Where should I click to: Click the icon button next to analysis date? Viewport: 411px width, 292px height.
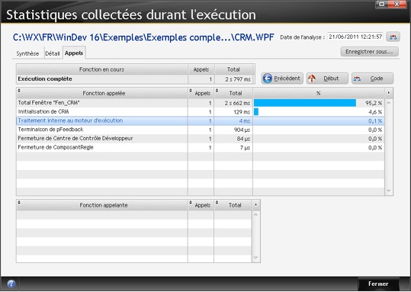click(393, 37)
